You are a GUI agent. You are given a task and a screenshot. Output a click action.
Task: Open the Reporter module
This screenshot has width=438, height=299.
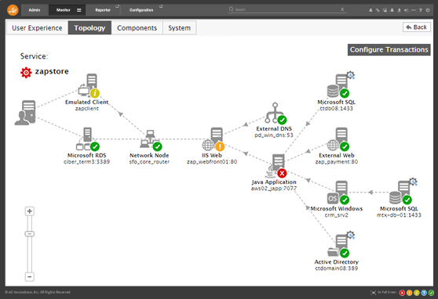pos(103,10)
